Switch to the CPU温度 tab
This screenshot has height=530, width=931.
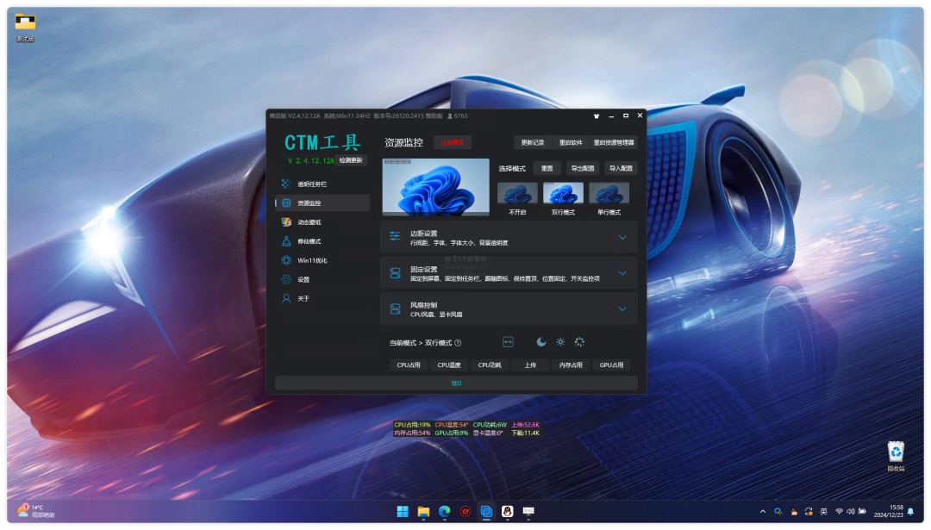point(448,365)
